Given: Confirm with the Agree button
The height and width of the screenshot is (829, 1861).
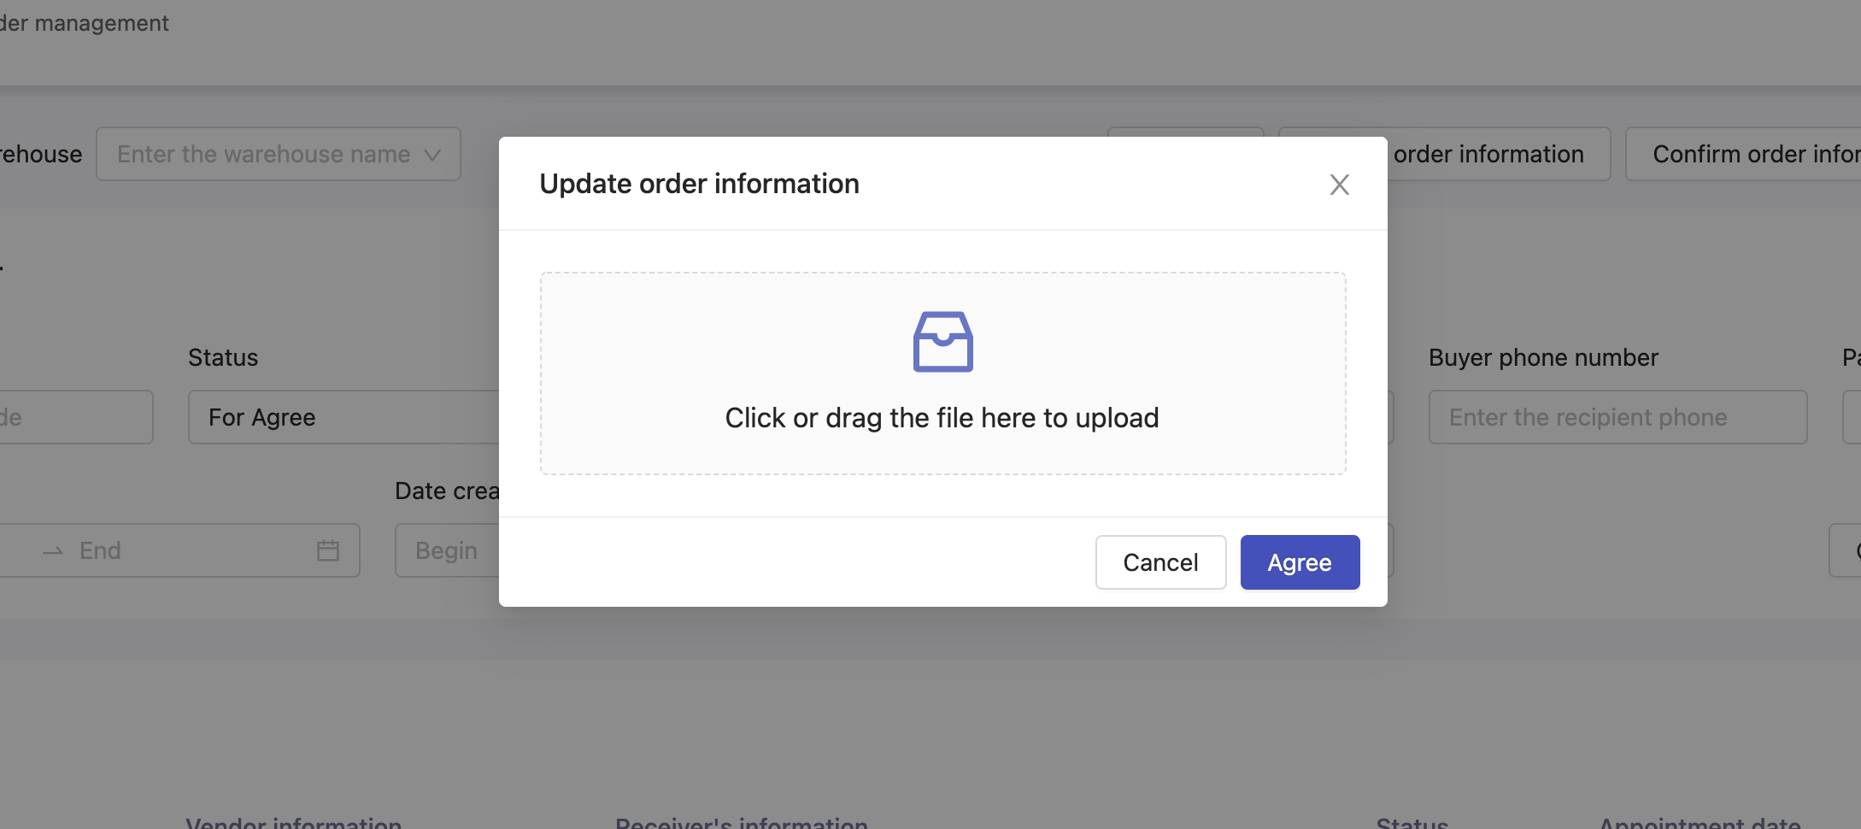Looking at the screenshot, I should pos(1299,562).
